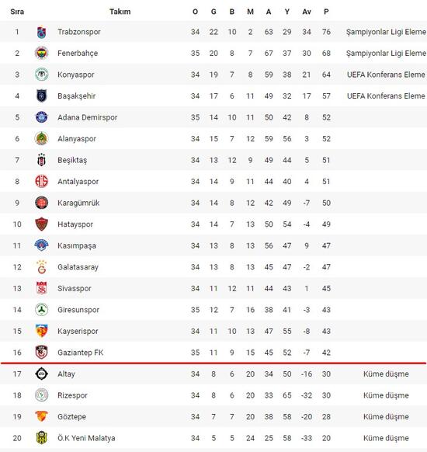Click the Göztepe club logo
The image size is (427, 452).
(41, 416)
